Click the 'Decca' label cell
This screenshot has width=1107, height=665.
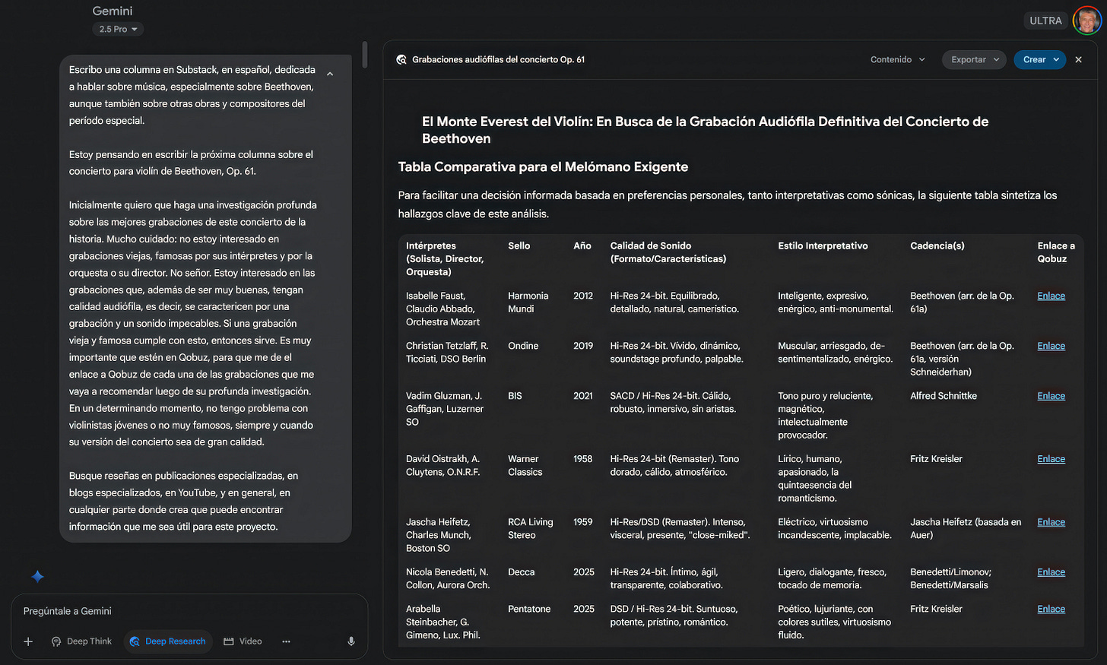coord(521,572)
